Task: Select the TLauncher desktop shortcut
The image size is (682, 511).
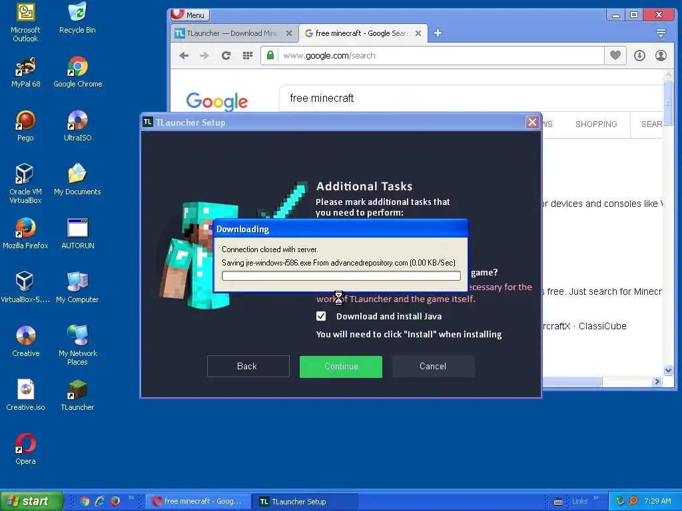Action: click(x=77, y=395)
